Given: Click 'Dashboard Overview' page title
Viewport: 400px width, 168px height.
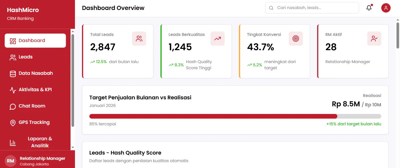Looking at the screenshot, I should (x=113, y=8).
